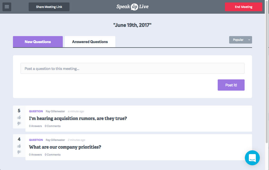Screen dimensions: 269x170
Task: Upvote the company priorities question
Action: [19, 146]
